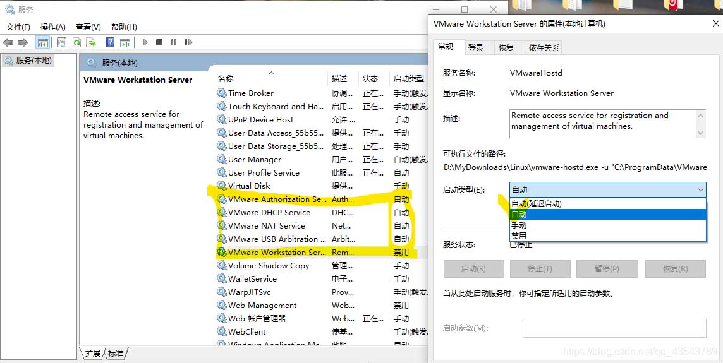Toggle the console tree show/hide icon
This screenshot has height=363, width=723.
click(43, 42)
